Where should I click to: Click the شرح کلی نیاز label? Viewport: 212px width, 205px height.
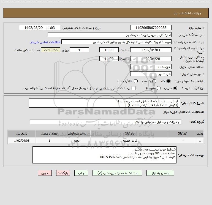[x=193, y=103]
